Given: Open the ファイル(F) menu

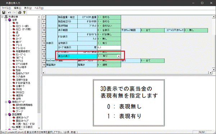Looking at the screenshot, I should (6, 8).
